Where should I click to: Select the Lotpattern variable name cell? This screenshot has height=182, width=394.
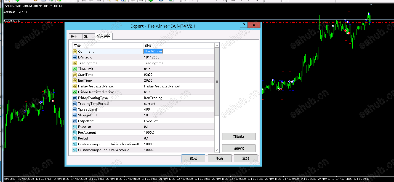coord(108,121)
